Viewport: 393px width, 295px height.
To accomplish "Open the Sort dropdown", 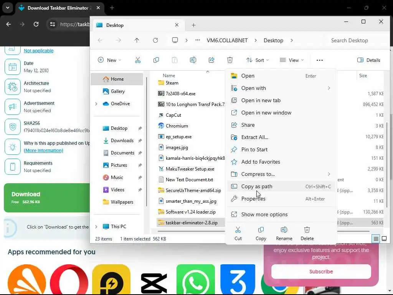I will coord(257,60).
